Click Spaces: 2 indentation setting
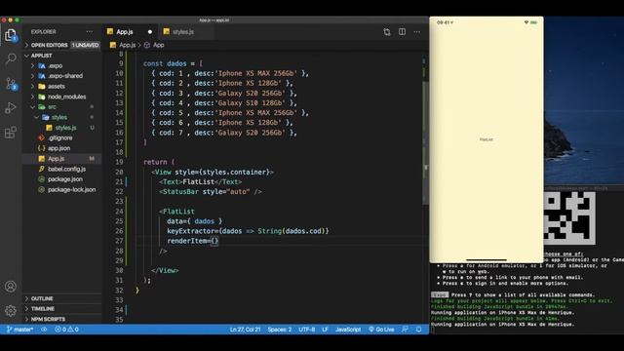The height and width of the screenshot is (351, 624). click(x=280, y=330)
